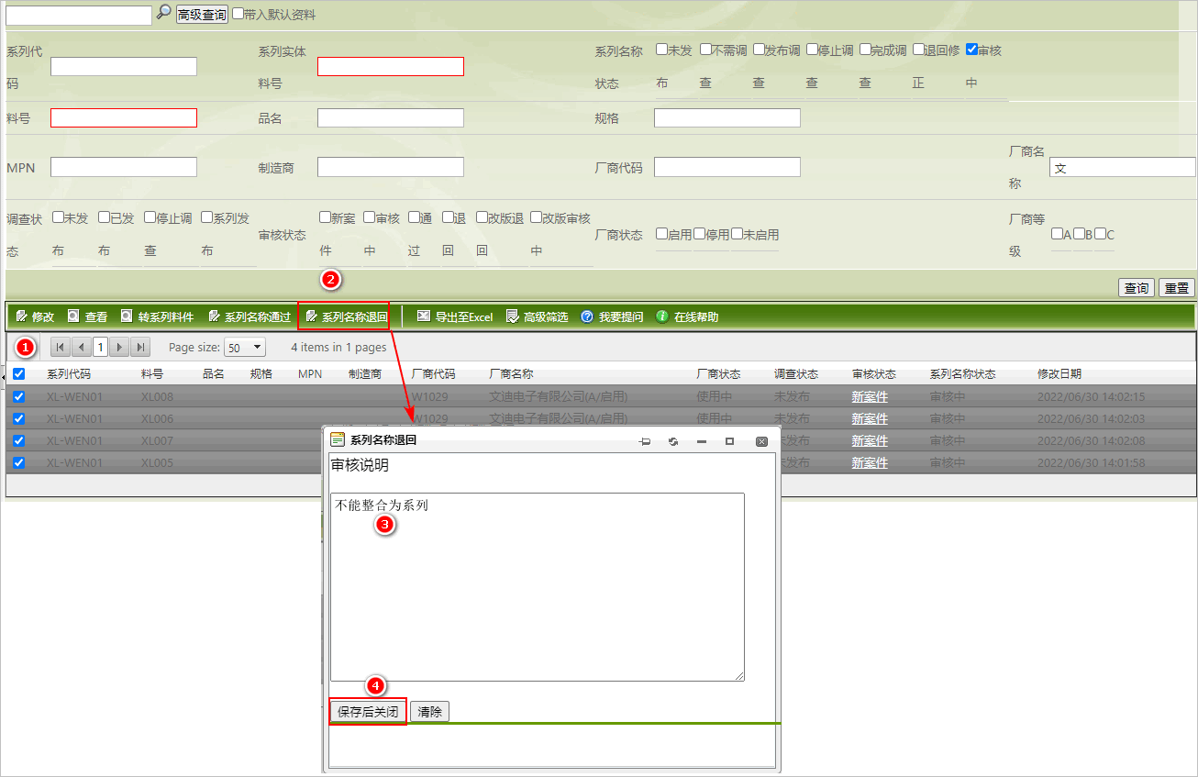Check 完成调查 series name status

(x=866, y=50)
